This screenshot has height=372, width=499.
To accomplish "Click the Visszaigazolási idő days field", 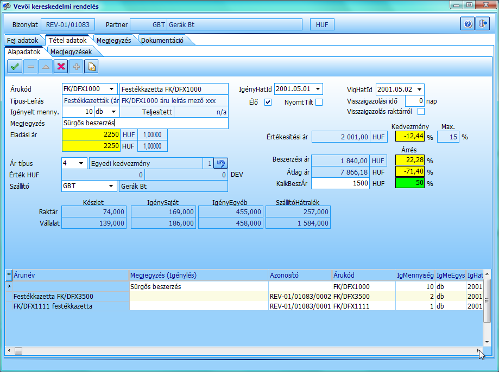I will (x=415, y=101).
